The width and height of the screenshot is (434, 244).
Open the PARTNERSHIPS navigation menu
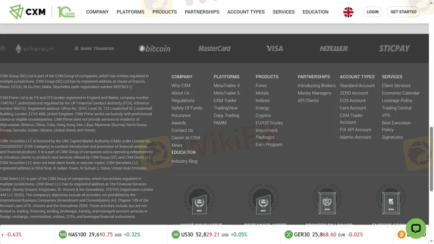point(202,12)
